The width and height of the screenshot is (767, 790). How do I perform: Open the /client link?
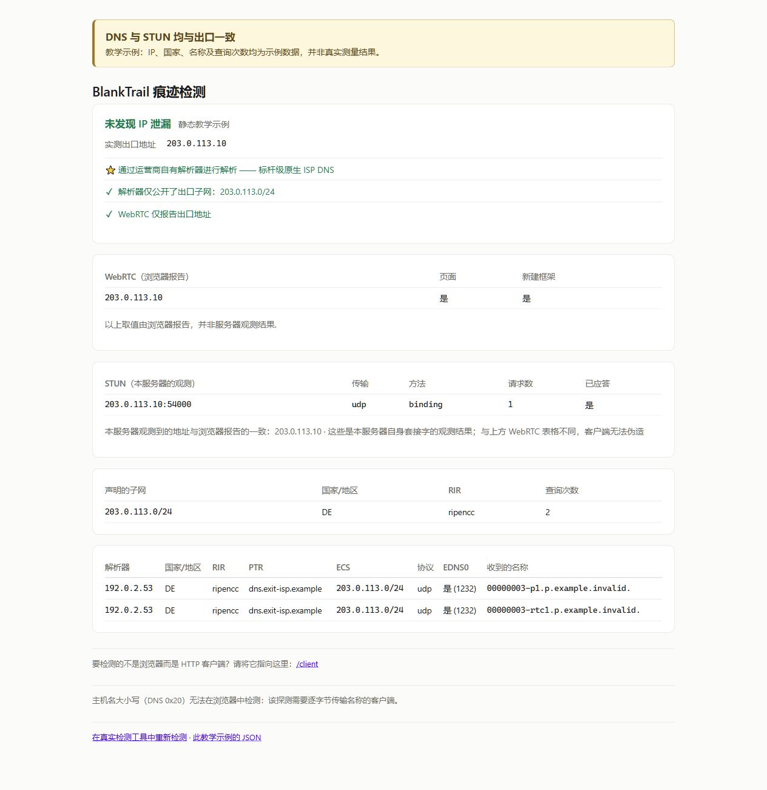click(x=307, y=664)
